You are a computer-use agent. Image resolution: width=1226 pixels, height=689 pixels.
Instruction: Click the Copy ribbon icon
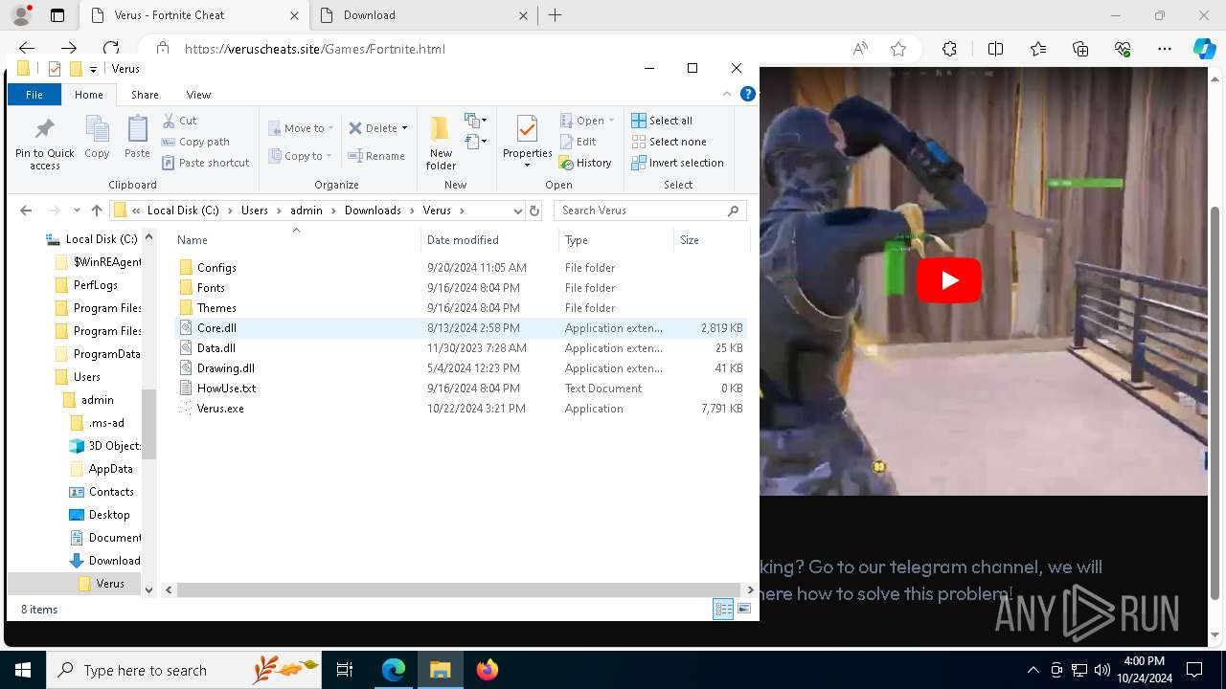(x=97, y=137)
